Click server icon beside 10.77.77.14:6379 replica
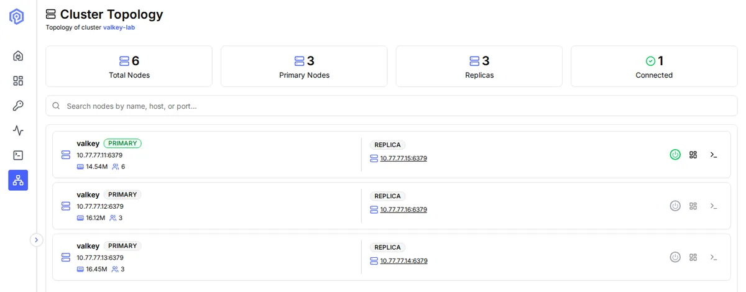This screenshot has width=746, height=292. 374,261
